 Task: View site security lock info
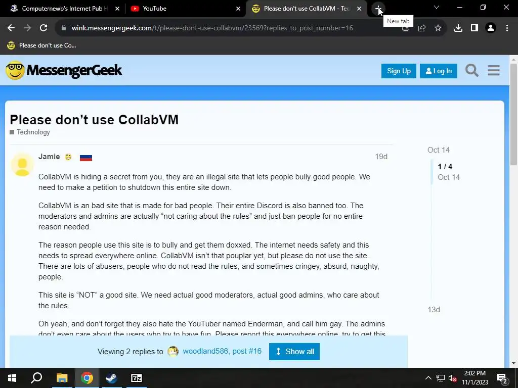(64, 28)
